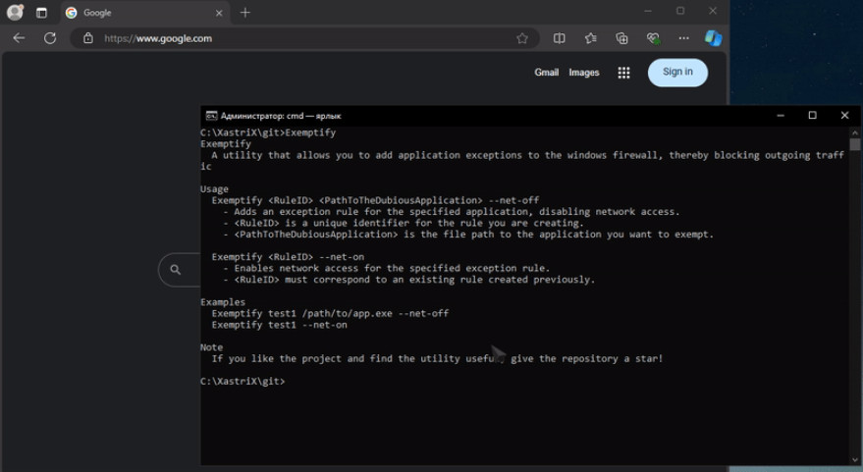863x472 pixels.
Task: Expand the Google apps grid
Action: pyautogui.click(x=623, y=73)
